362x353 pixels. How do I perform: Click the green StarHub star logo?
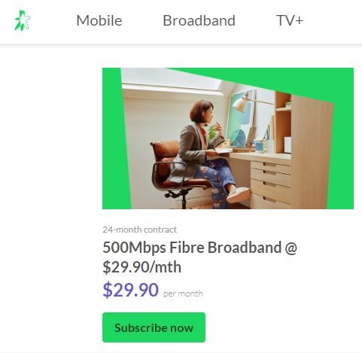pos(23,20)
